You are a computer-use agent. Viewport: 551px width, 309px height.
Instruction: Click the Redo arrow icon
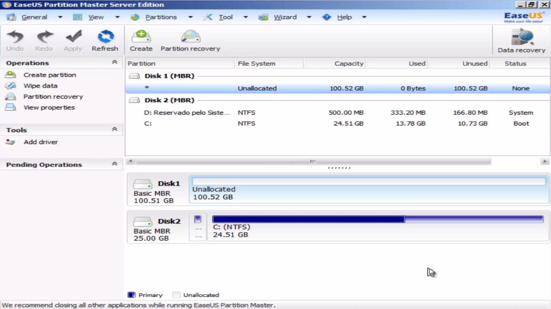(44, 37)
